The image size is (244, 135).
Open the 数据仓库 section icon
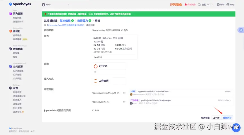pyautogui.click(x=10, y=49)
